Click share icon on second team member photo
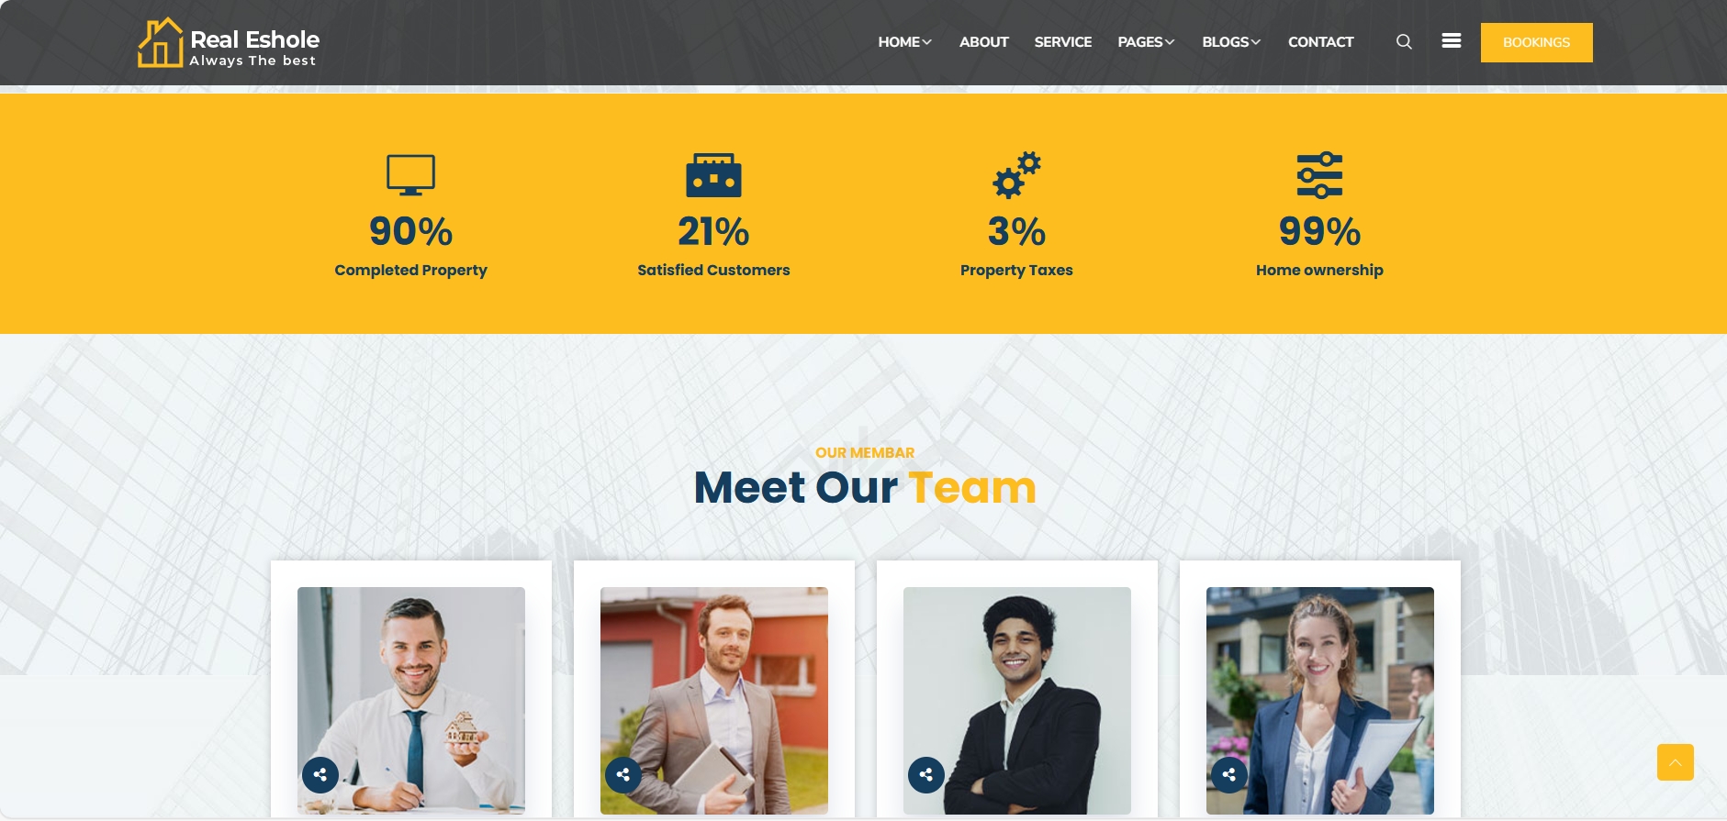This screenshot has width=1727, height=821. click(623, 775)
